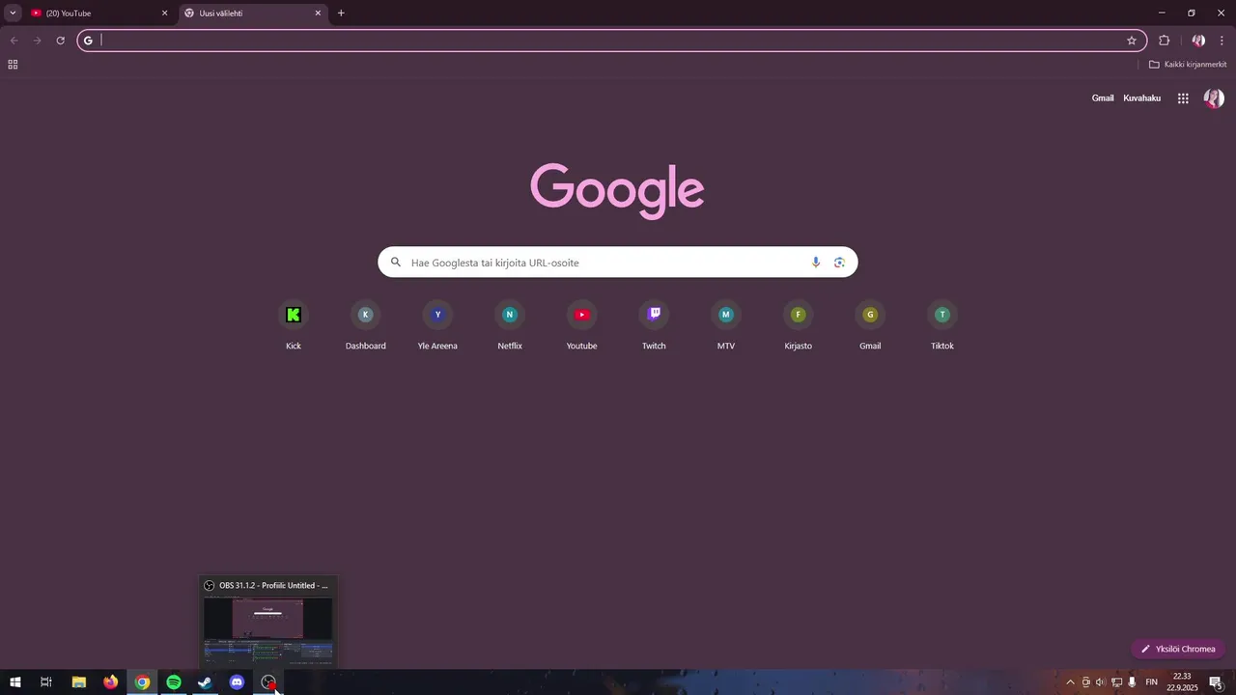The image size is (1236, 695).
Task: Expand the tab search dropdown arrow
Action: [x=13, y=14]
